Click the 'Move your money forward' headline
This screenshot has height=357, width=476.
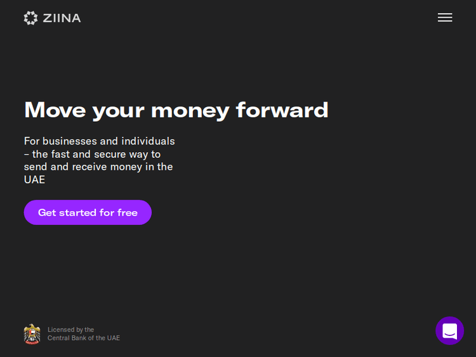point(176,110)
